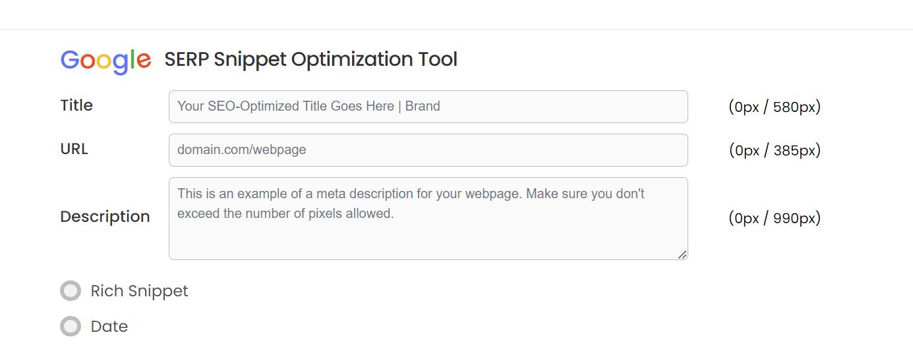
Task: Click the SERP Snippet Optimization Tool heading
Action: point(310,59)
